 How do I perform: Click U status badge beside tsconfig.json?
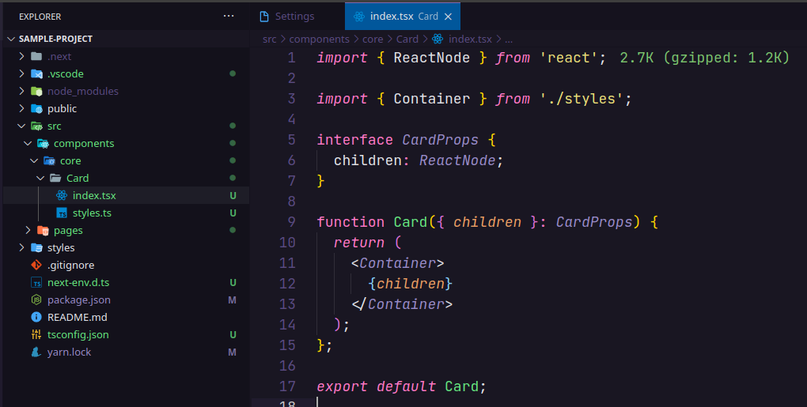pyautogui.click(x=233, y=334)
